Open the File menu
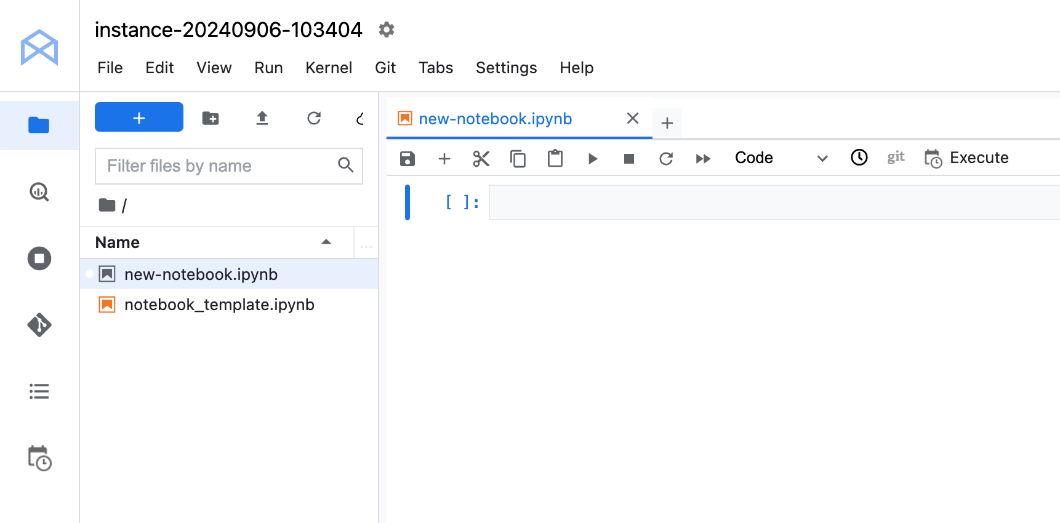The height and width of the screenshot is (523, 1060). pos(110,68)
